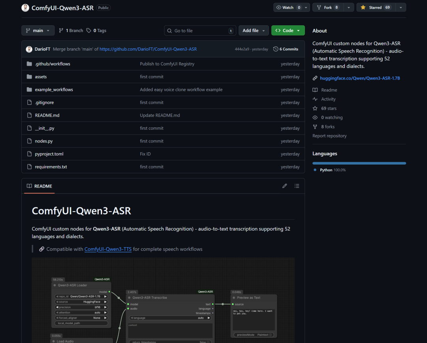Viewport: 427px width, 343px height.
Task: Go to the Readme sidebar link
Action: [329, 90]
